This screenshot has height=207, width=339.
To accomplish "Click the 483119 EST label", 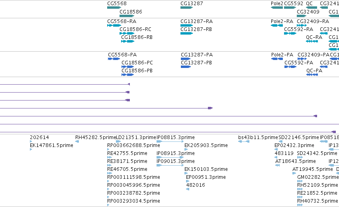I will pyautogui.click(x=284, y=153).
